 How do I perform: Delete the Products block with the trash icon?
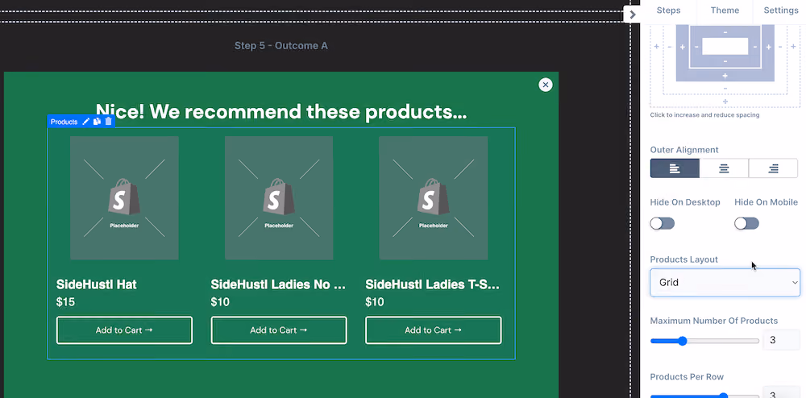click(x=108, y=122)
